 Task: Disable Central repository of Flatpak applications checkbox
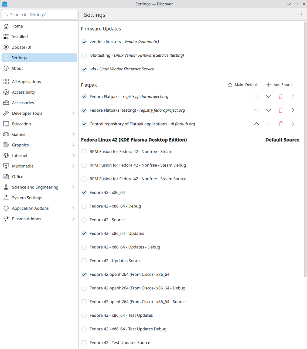(x=84, y=124)
